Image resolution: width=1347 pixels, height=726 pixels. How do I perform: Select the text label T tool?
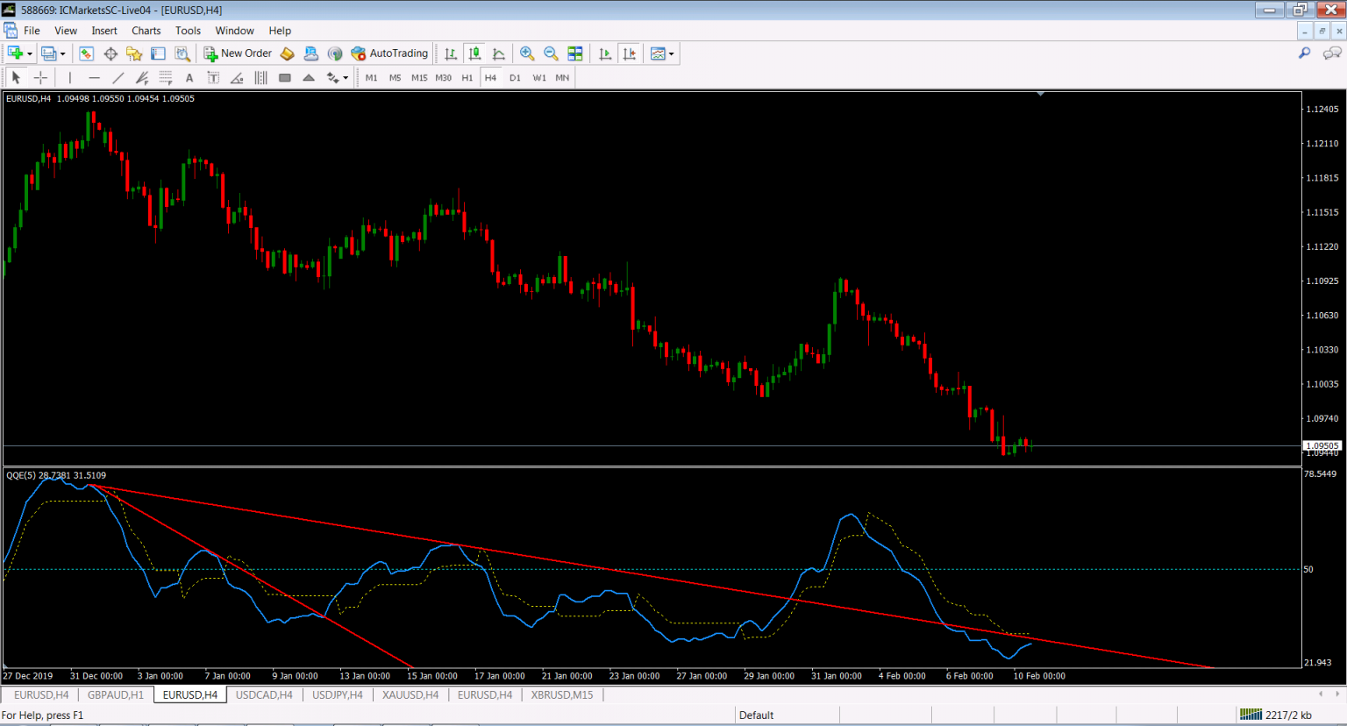(x=213, y=78)
